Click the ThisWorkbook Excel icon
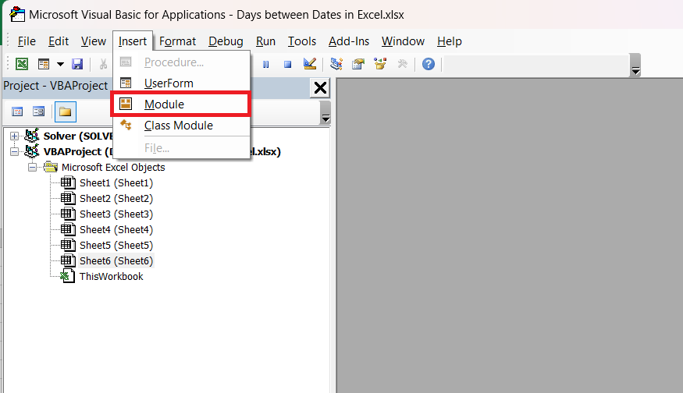The width and height of the screenshot is (683, 393). click(x=67, y=276)
